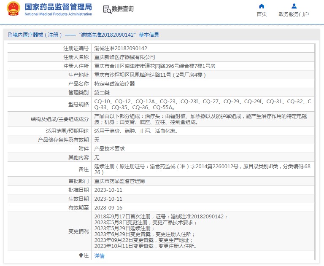Screen dimensions: 324x266
Task: Select the product name 特定电磁波治疗器
Action: (x=114, y=84)
